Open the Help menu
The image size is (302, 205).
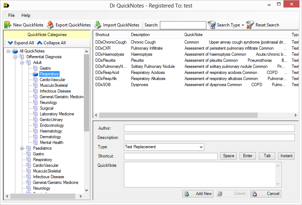click(26, 15)
